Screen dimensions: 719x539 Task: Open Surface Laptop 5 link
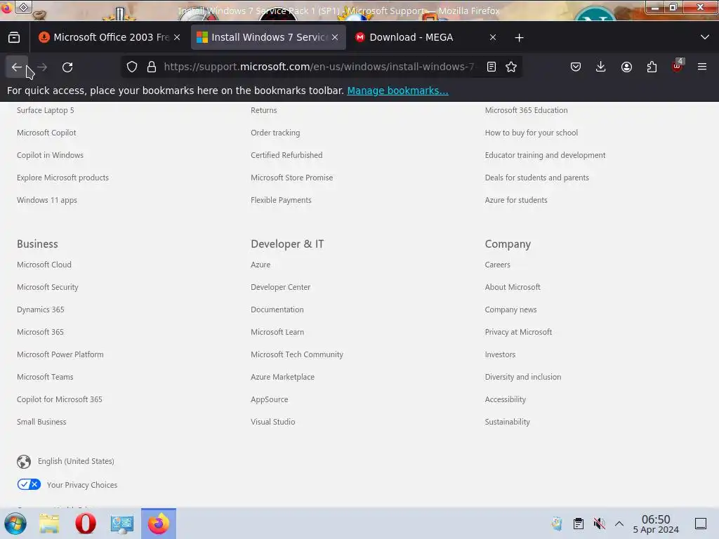46,110
